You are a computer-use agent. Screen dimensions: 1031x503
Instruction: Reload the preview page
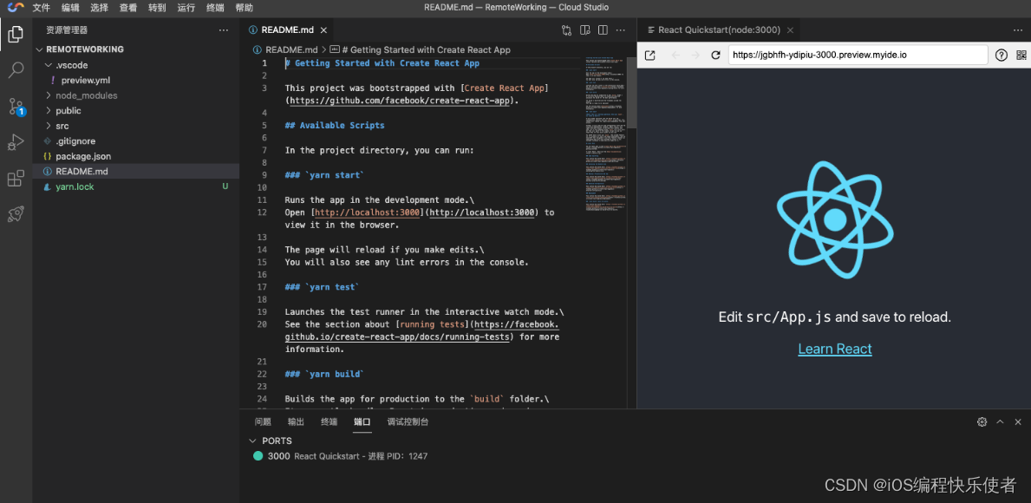716,56
